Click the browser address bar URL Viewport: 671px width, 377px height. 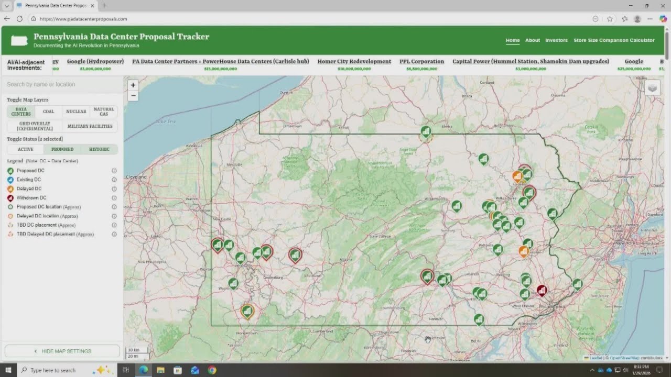coord(83,19)
